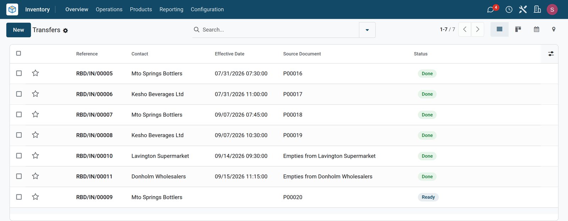568x221 pixels.
Task: Sort by Source Document column header
Action: (x=302, y=54)
